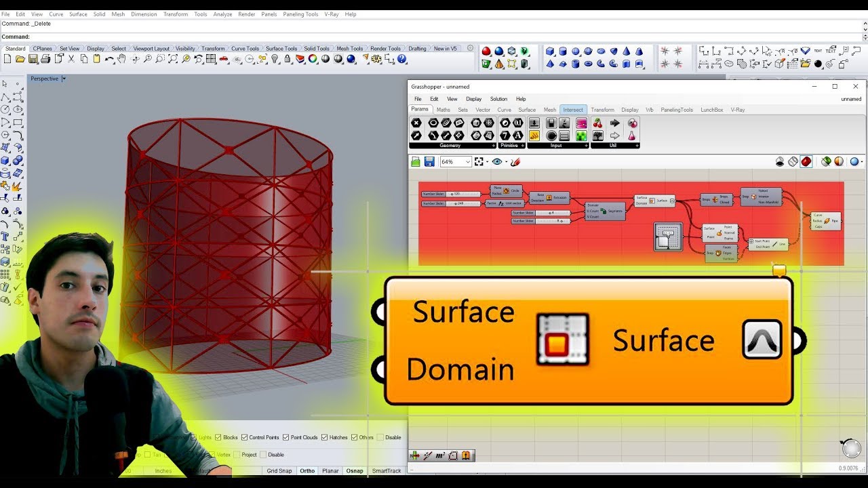Click the blue Render sphere icon
Viewport: 868px width, 488px height.
click(351, 59)
